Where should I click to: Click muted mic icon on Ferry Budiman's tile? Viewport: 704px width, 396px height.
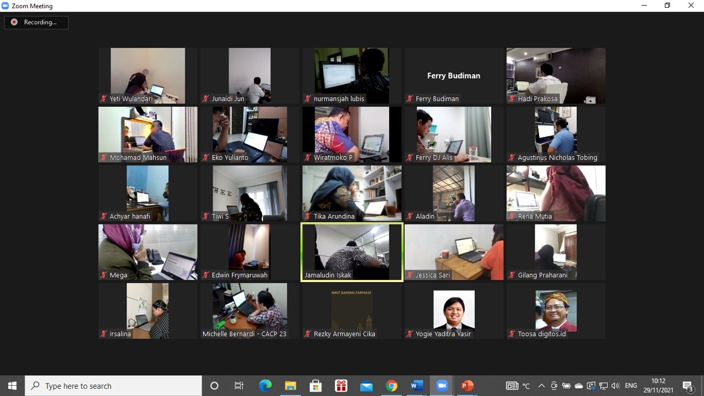[x=410, y=99]
